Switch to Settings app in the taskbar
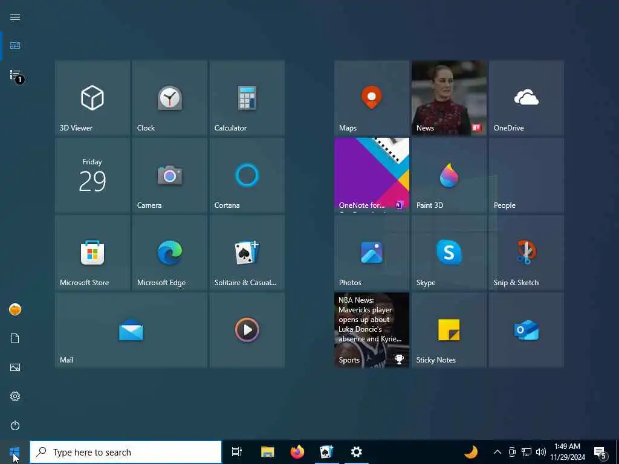Image resolution: width=619 pixels, height=464 pixels. coord(357,452)
